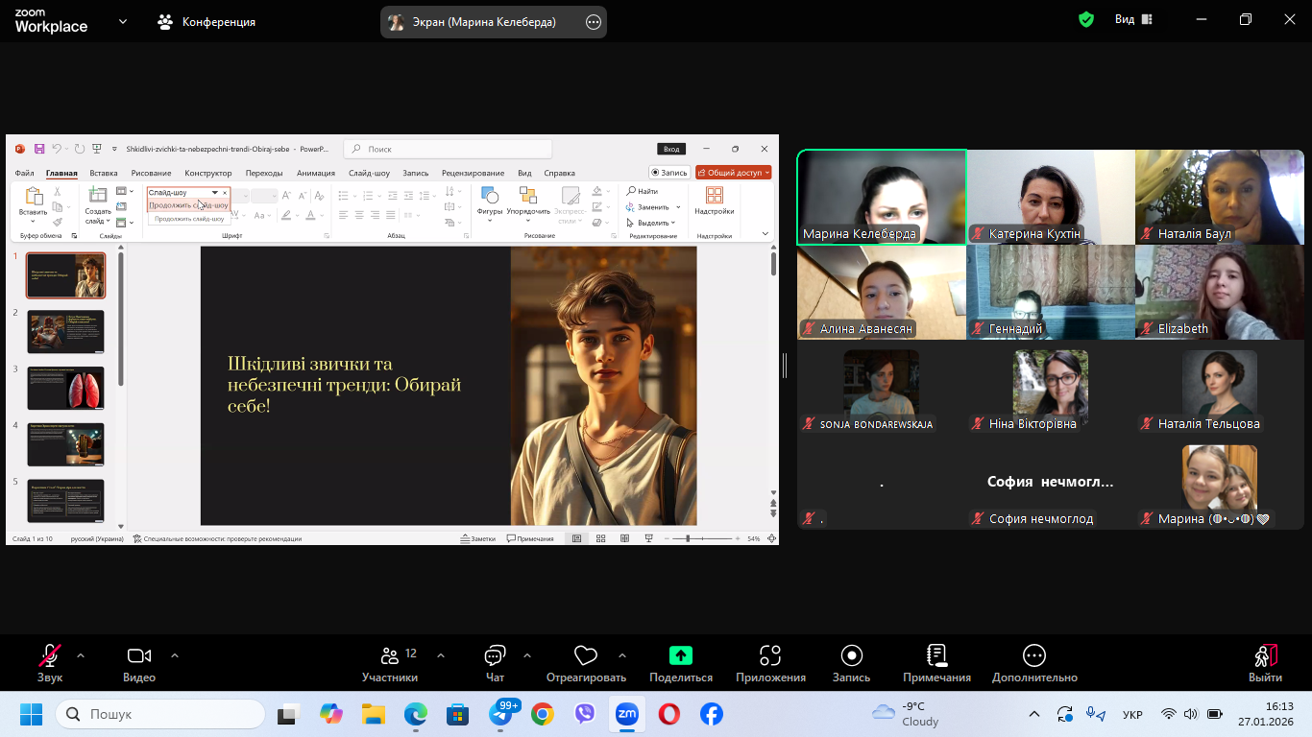The height and width of the screenshot is (737, 1312).
Task: Start recording with the Record icon
Action: click(851, 656)
